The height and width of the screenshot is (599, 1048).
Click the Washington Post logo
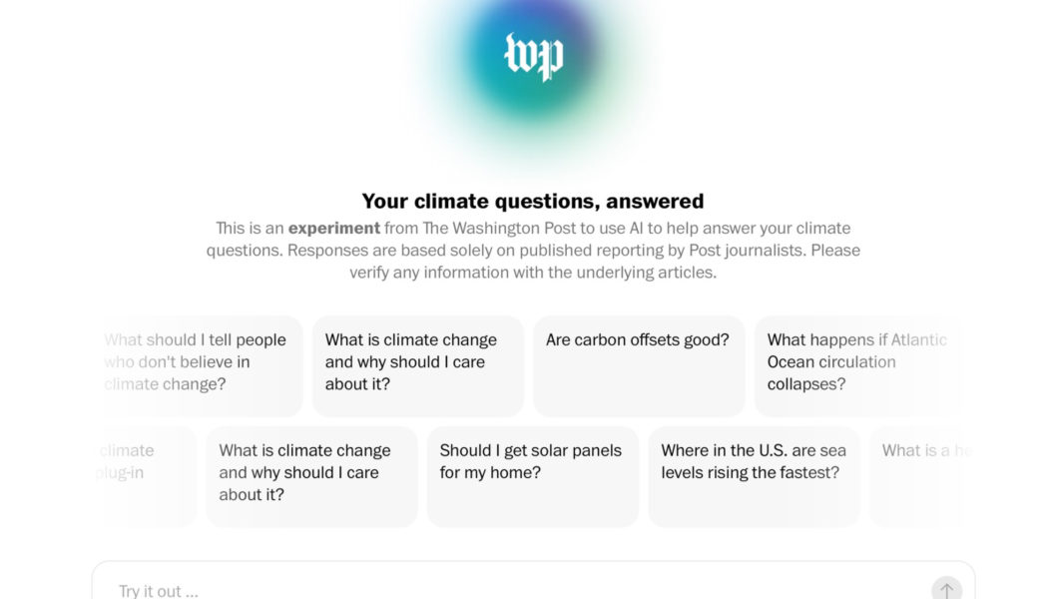click(534, 56)
